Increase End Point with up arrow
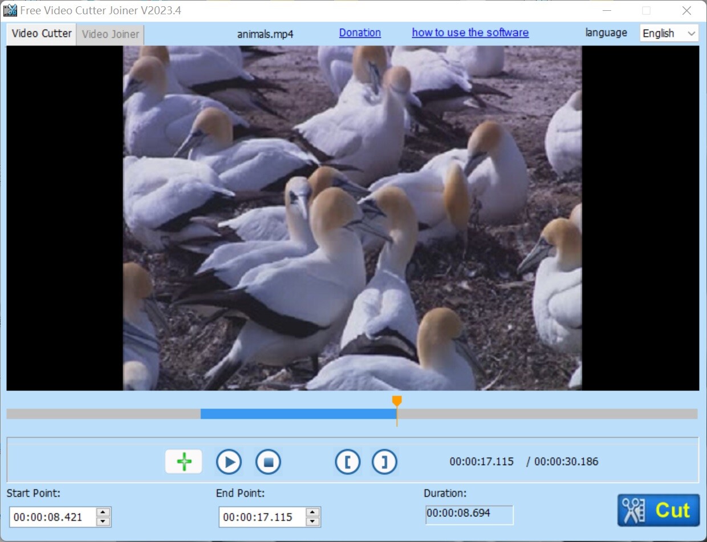Viewport: 707px width, 542px height. [x=312, y=512]
